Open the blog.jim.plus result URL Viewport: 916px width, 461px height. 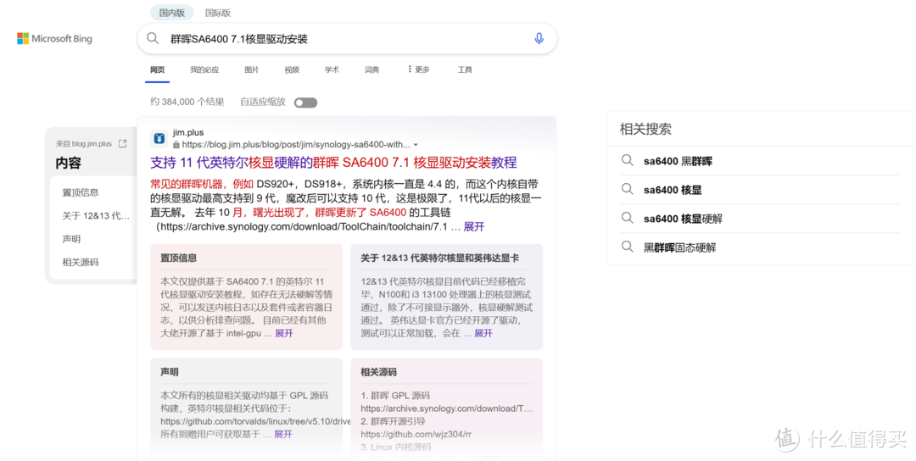[x=296, y=145]
